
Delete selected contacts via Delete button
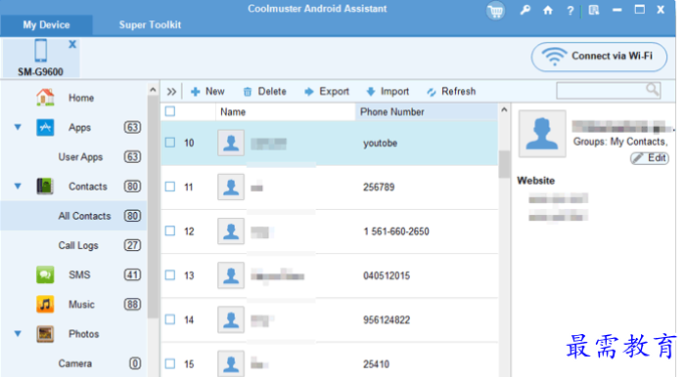click(265, 92)
